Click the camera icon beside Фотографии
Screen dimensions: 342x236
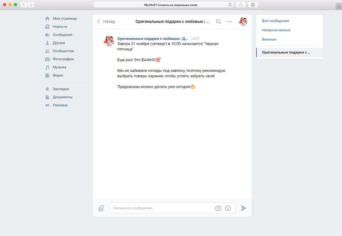tap(47, 59)
